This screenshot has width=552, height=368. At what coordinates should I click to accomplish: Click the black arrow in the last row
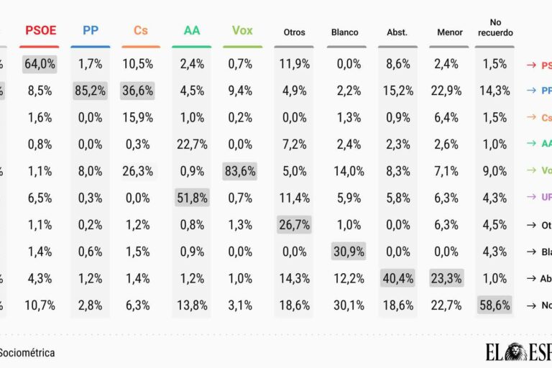tap(532, 305)
